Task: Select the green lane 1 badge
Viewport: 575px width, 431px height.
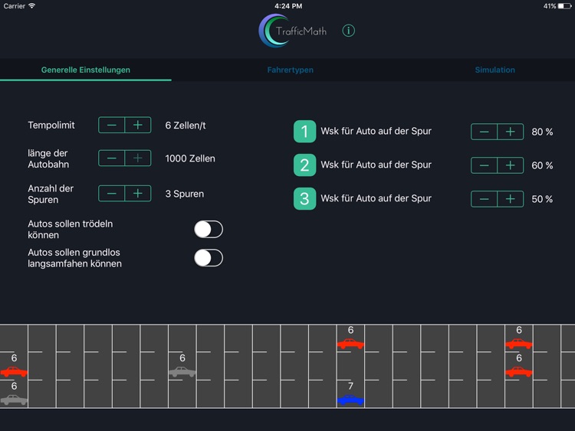Action: pyautogui.click(x=304, y=132)
